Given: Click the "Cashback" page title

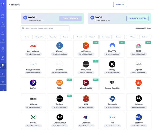Looking at the screenshot, I should (x=14, y=5).
